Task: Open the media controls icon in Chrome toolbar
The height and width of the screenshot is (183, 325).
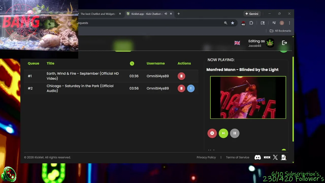Action: 274,23
